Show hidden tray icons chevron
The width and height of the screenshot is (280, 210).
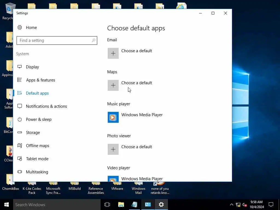(x=231, y=205)
